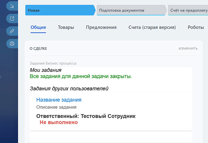The width and height of the screenshot is (208, 143).
Task: Click the "О сделке" section header
Action: (x=38, y=49)
